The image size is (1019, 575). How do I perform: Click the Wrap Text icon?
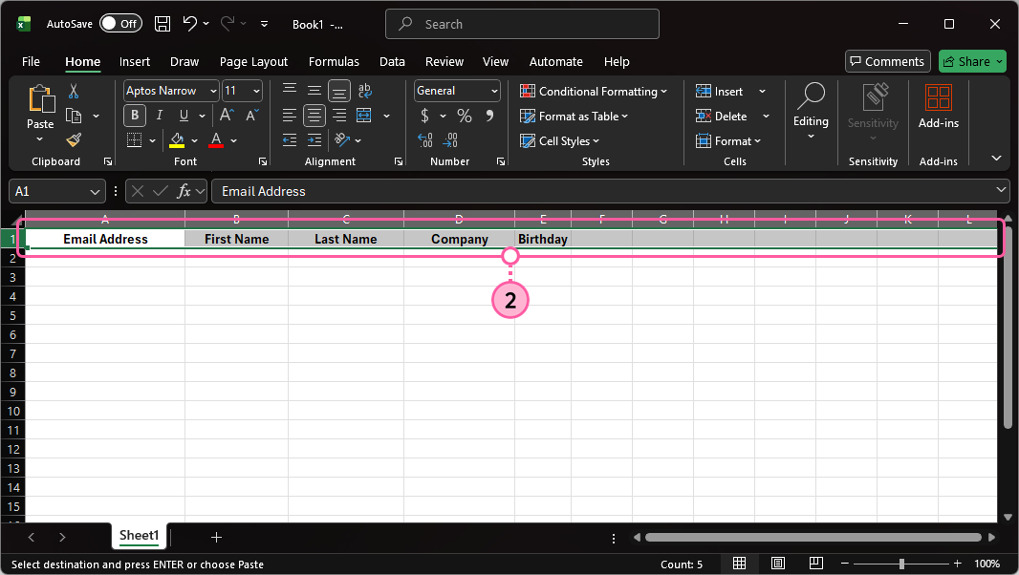pos(364,91)
